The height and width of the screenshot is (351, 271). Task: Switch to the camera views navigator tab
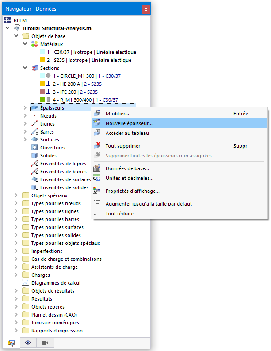click(45, 343)
